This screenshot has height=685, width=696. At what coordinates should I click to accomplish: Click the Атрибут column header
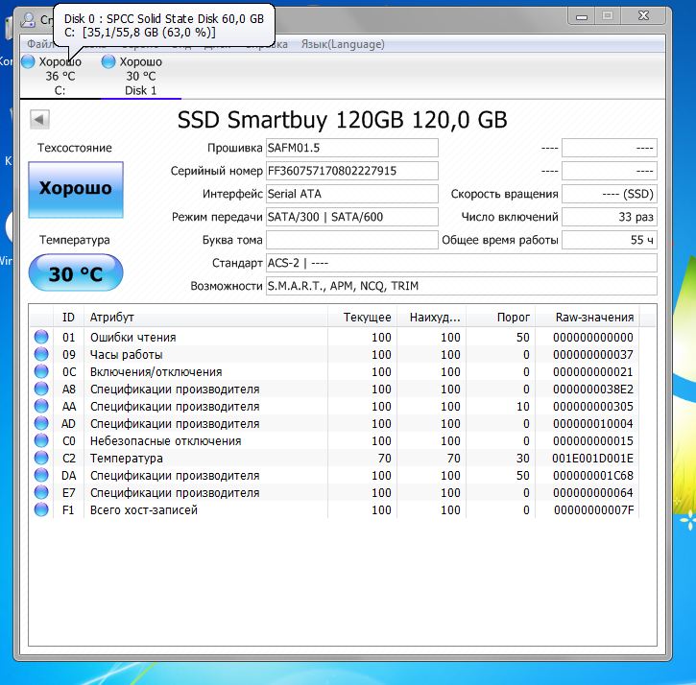206,318
